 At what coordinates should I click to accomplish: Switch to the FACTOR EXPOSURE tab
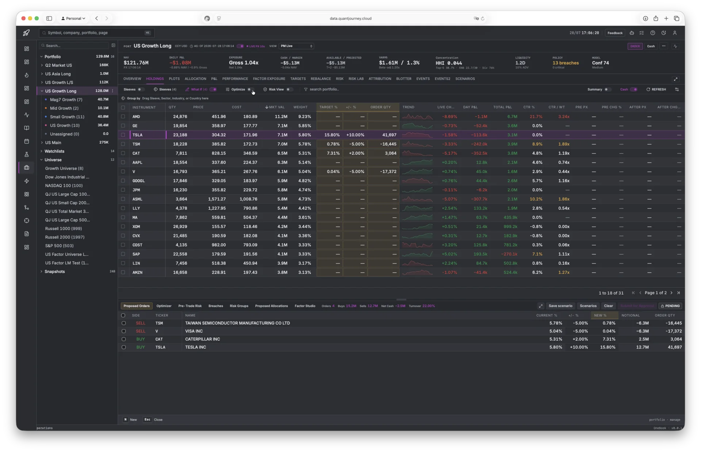point(269,79)
